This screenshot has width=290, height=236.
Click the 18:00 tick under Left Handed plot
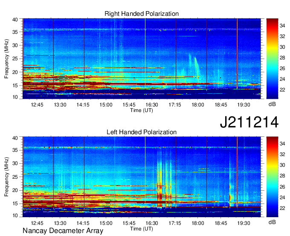point(198,223)
